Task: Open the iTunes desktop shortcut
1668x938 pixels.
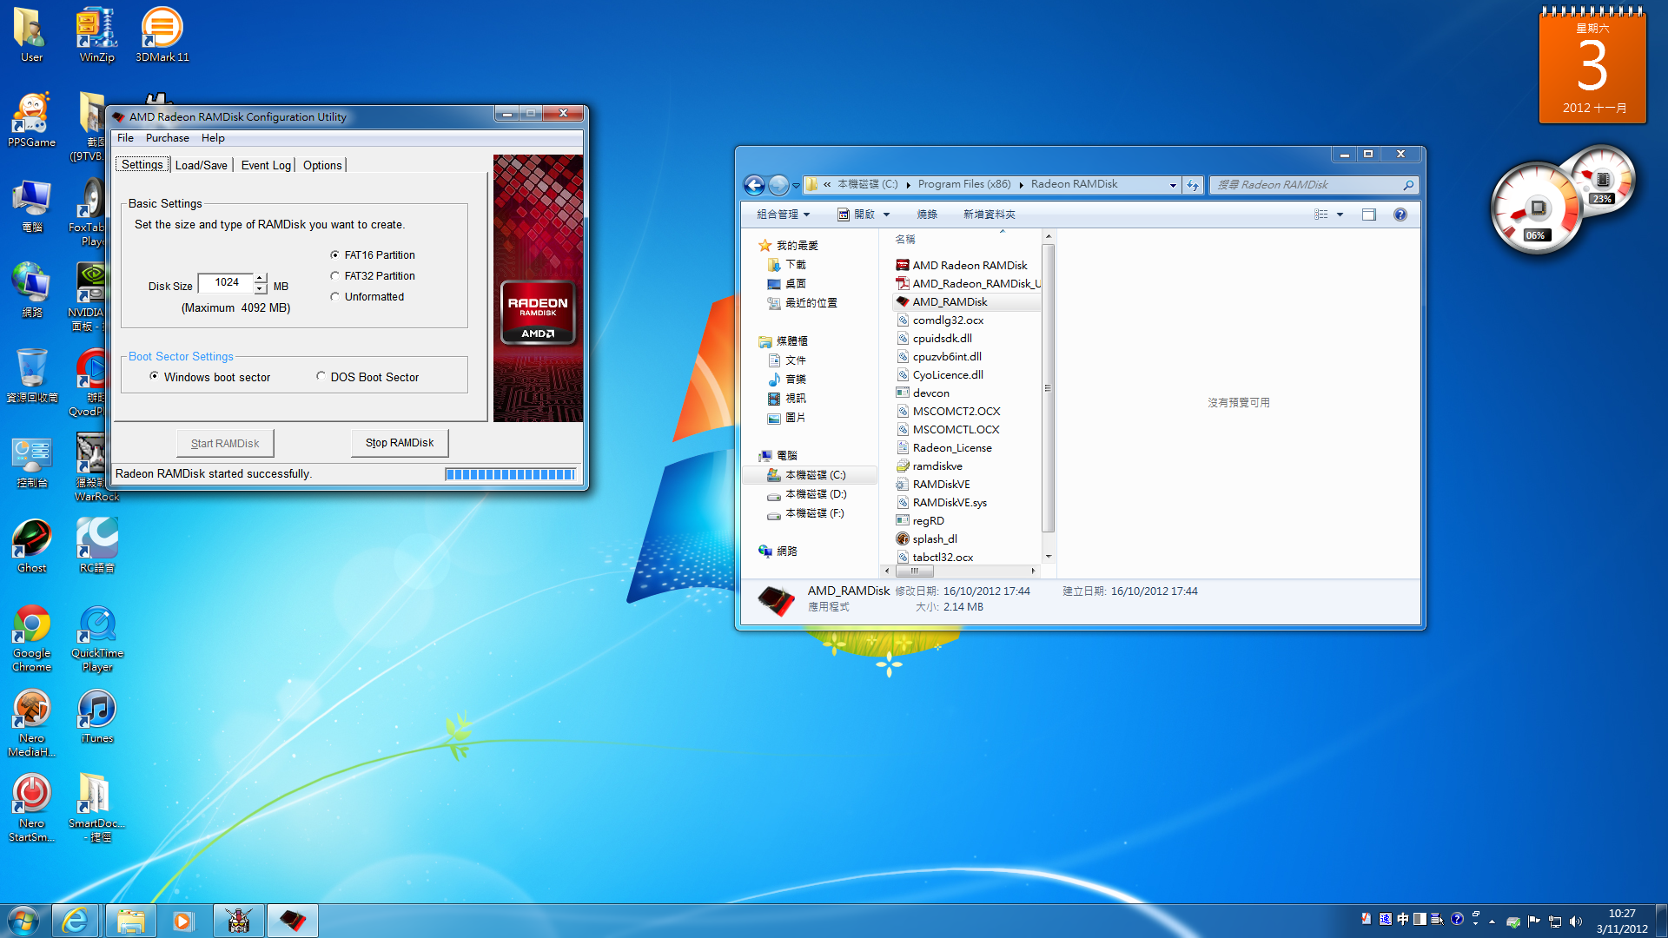Action: pyautogui.click(x=97, y=717)
